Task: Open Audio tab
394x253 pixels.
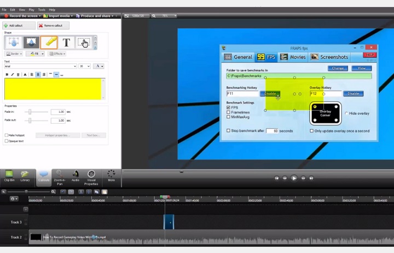Action: click(76, 176)
